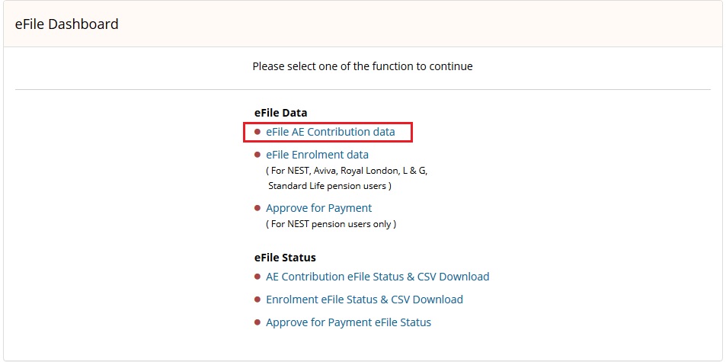Click the 'Standard Life pension users' note line

(330, 186)
